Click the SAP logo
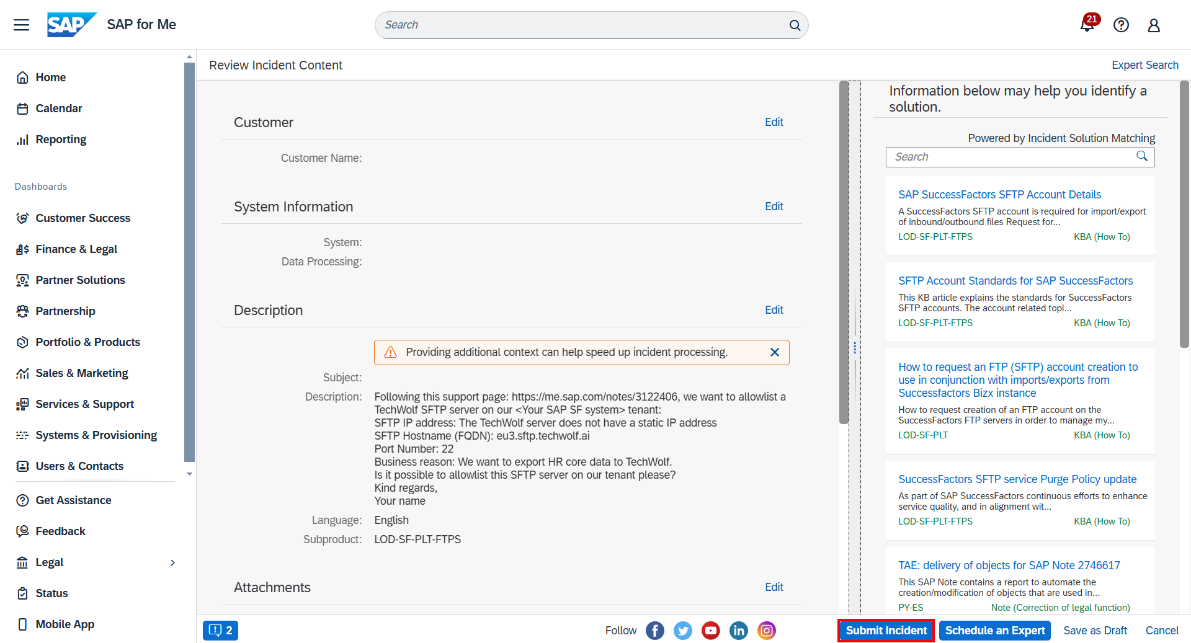 (72, 25)
